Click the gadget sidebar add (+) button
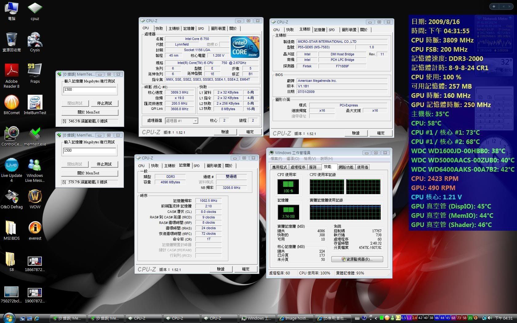 494,6
